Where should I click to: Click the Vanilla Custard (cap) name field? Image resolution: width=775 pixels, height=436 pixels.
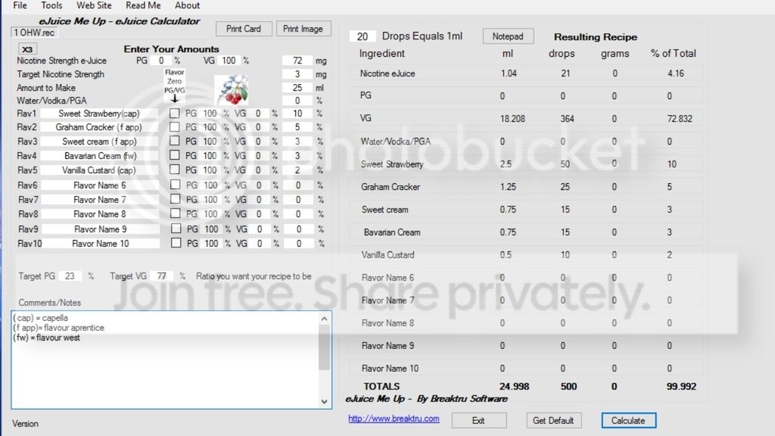(x=99, y=170)
